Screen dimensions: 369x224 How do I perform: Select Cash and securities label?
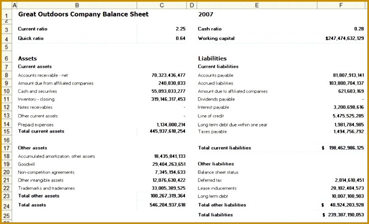(37, 91)
